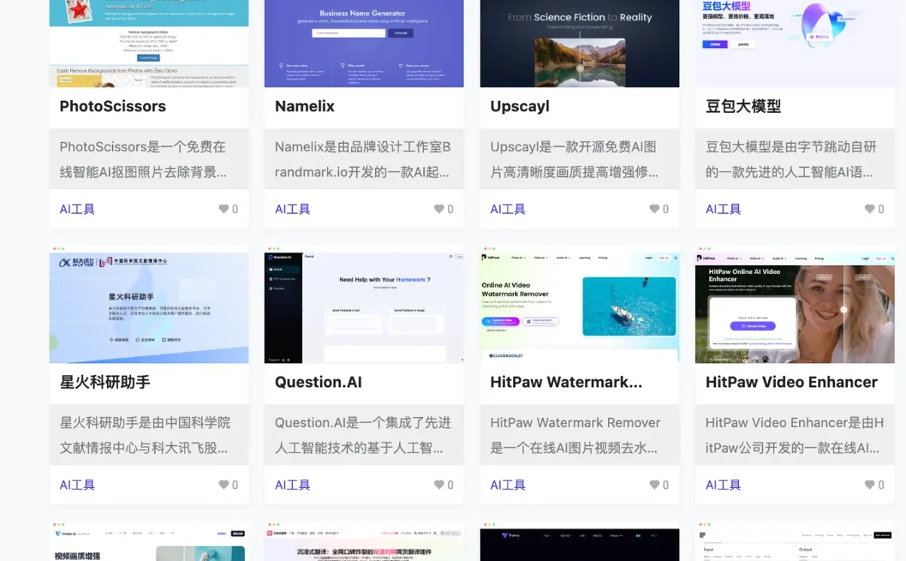Image resolution: width=906 pixels, height=561 pixels.
Task: Open the AI工具 category under PhotoScissors
Action: point(76,209)
